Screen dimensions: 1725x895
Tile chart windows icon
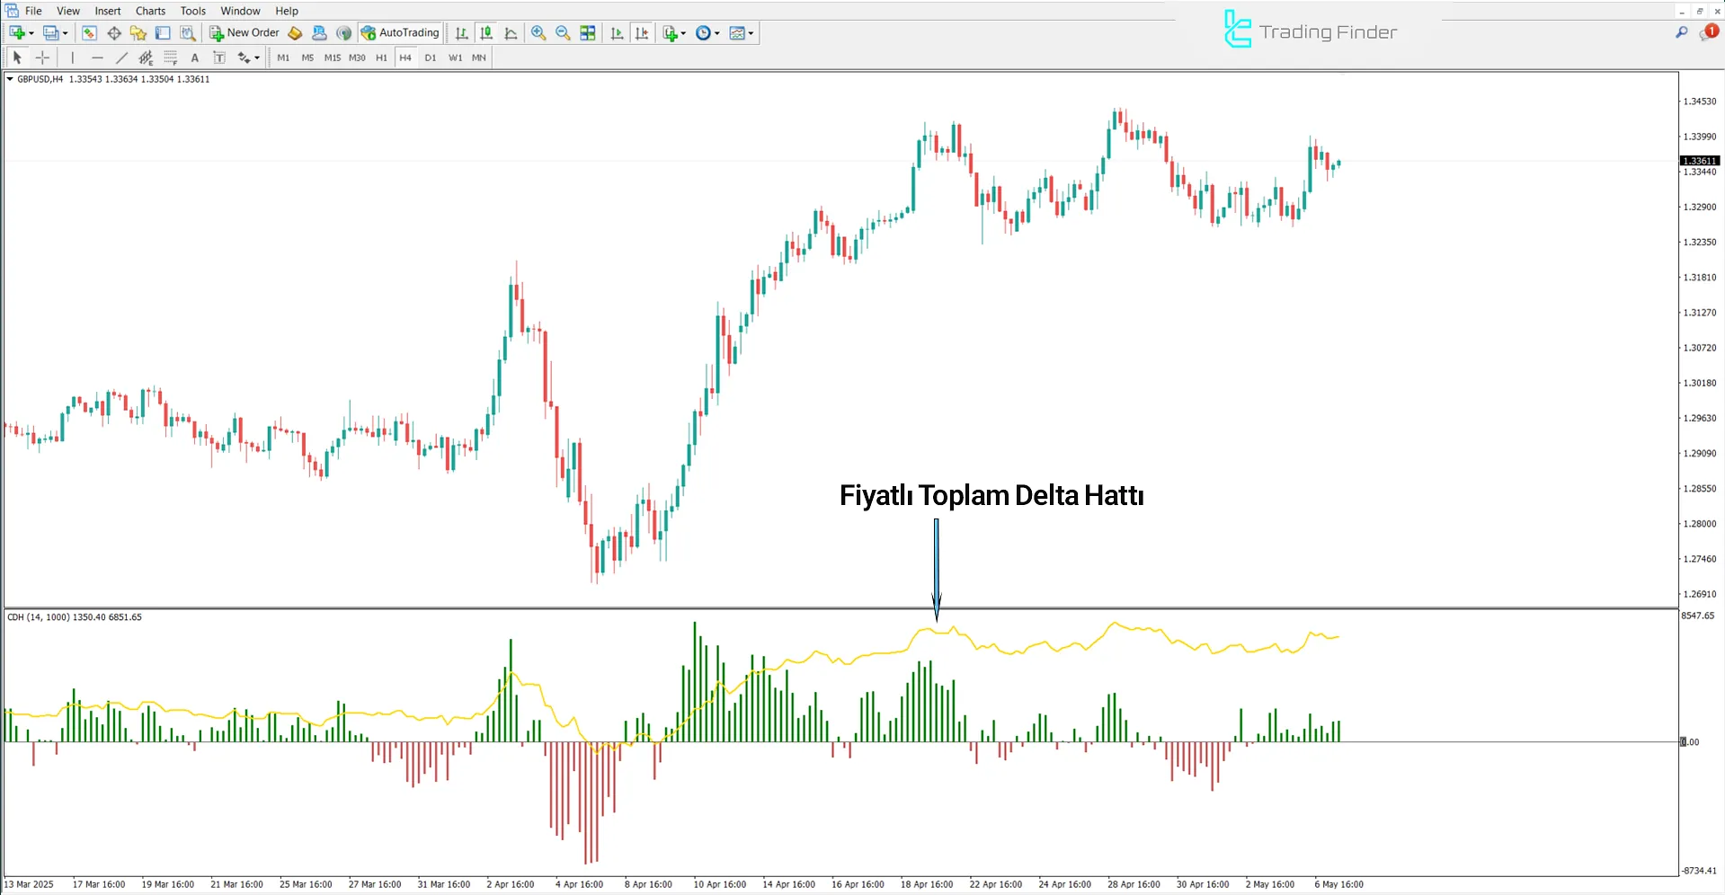[x=588, y=33]
